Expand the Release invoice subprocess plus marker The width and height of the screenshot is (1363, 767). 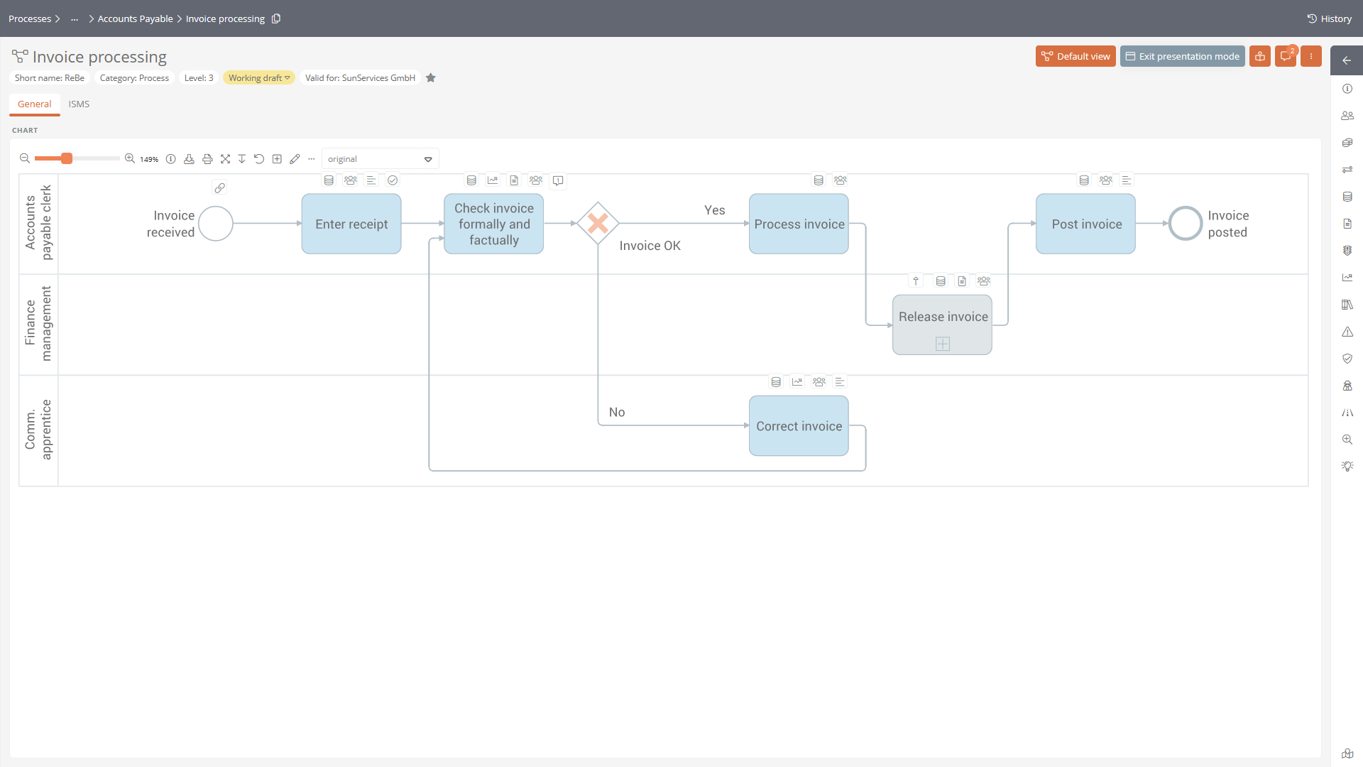pyautogui.click(x=942, y=344)
